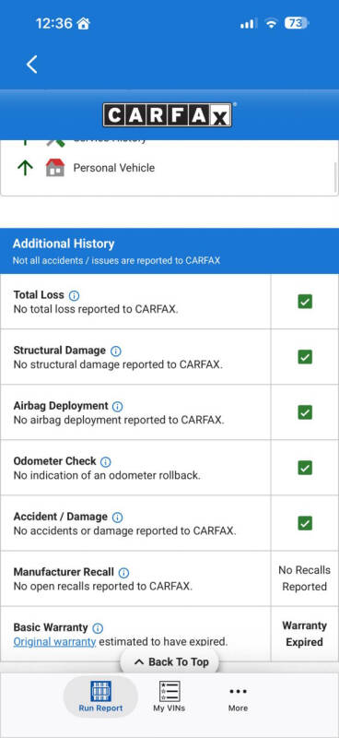Image resolution: width=339 pixels, height=738 pixels.
Task: Click the Structural Damage green checkmark
Action: (305, 357)
